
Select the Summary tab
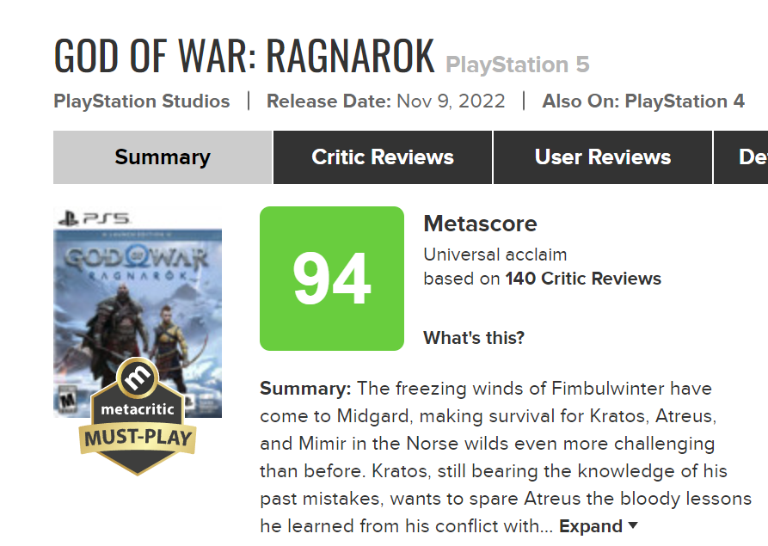click(163, 157)
